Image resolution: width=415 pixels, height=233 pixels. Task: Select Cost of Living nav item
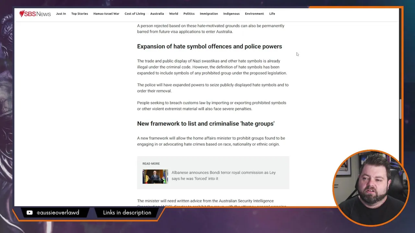135,14
